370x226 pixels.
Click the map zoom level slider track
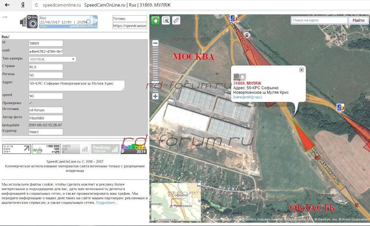[155, 70]
